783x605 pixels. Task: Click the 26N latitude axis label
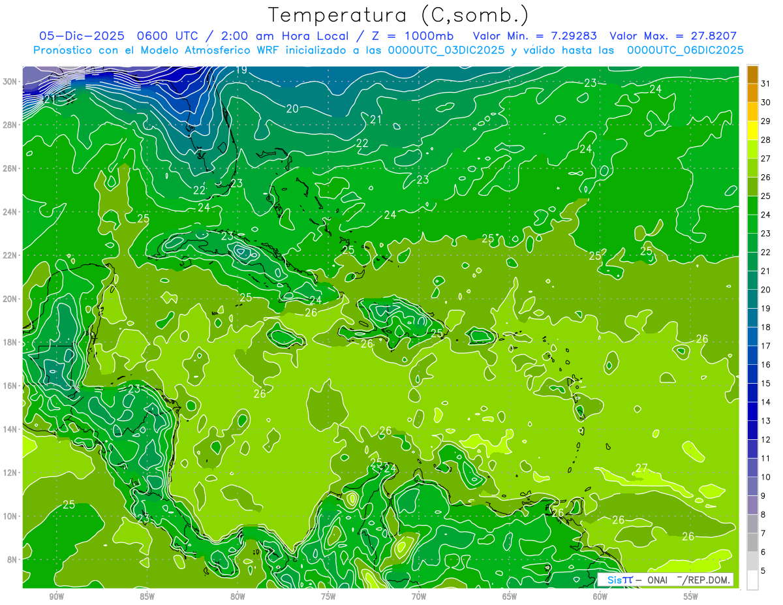[x=11, y=168]
